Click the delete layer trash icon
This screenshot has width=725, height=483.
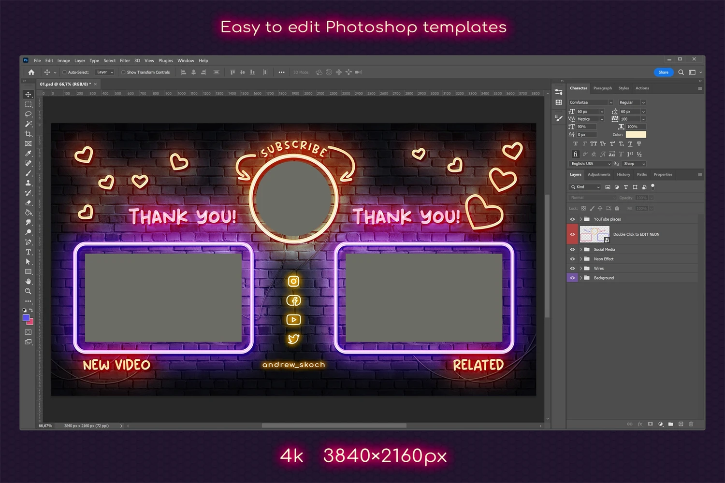(691, 424)
